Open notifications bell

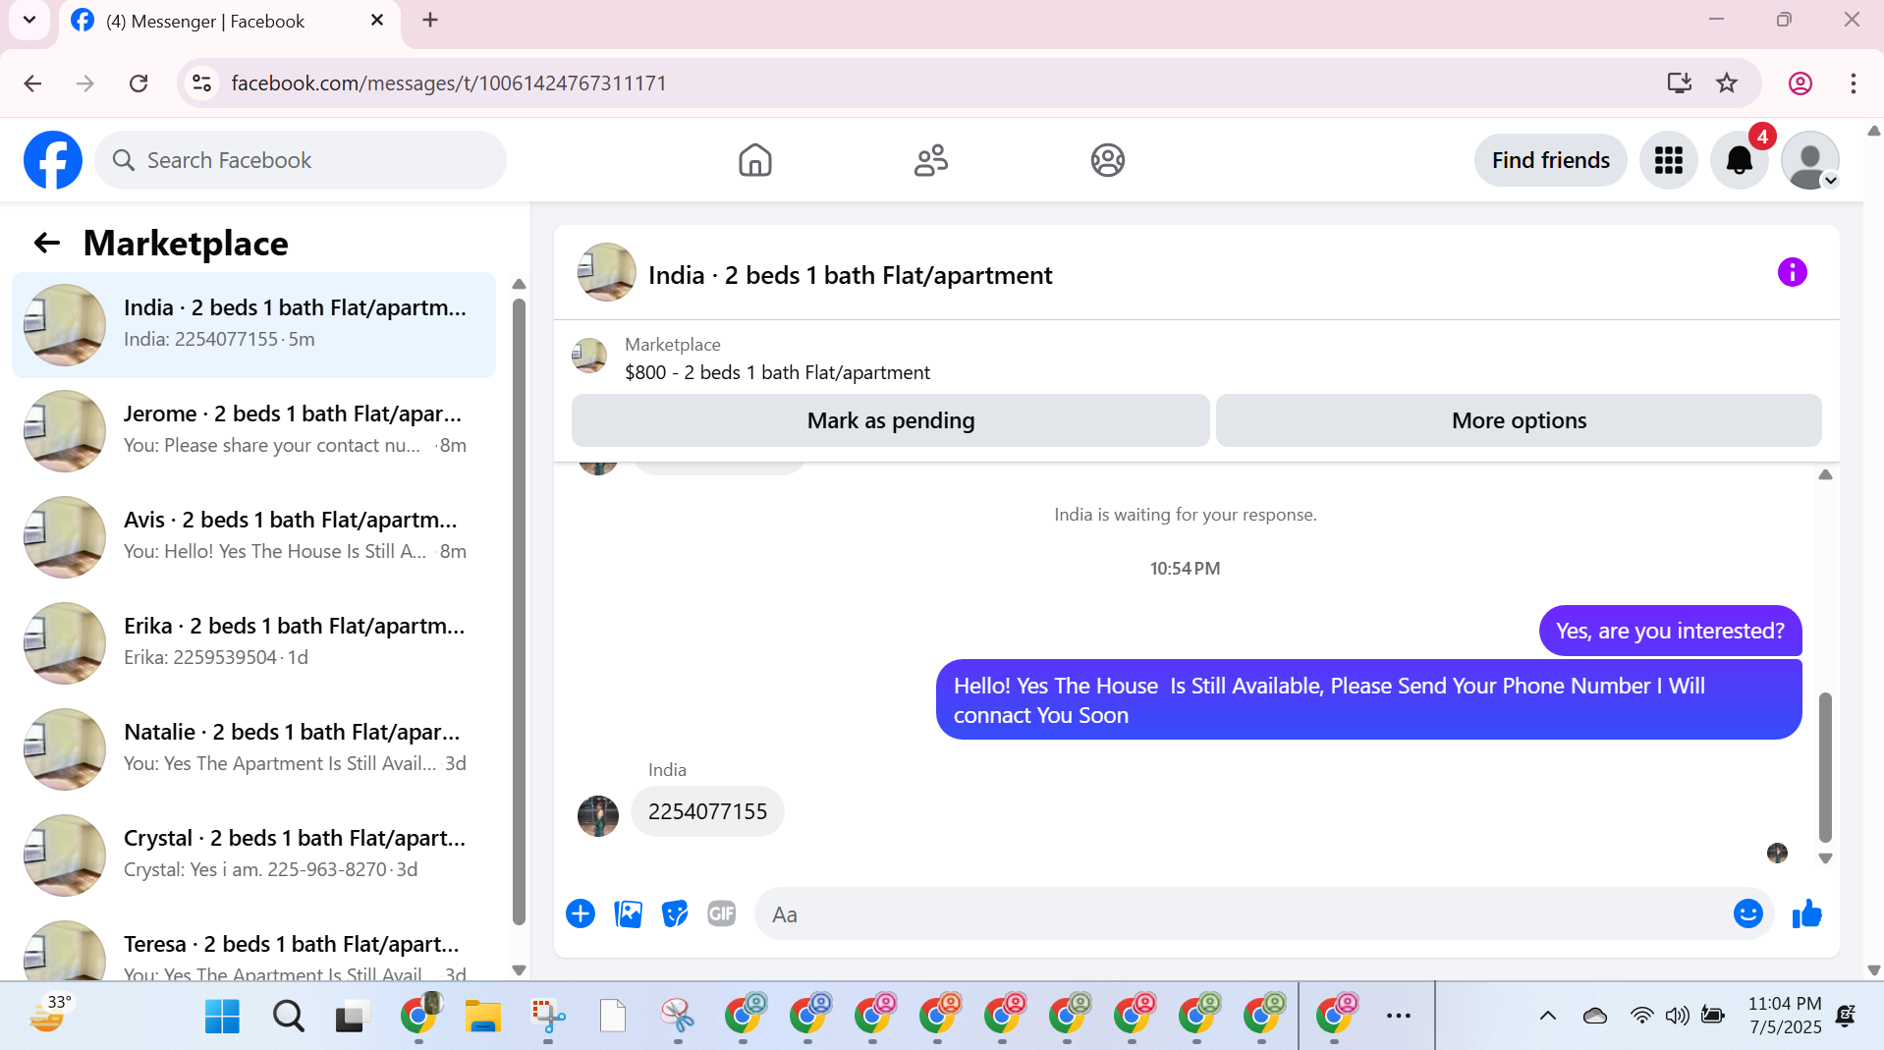point(1739,160)
